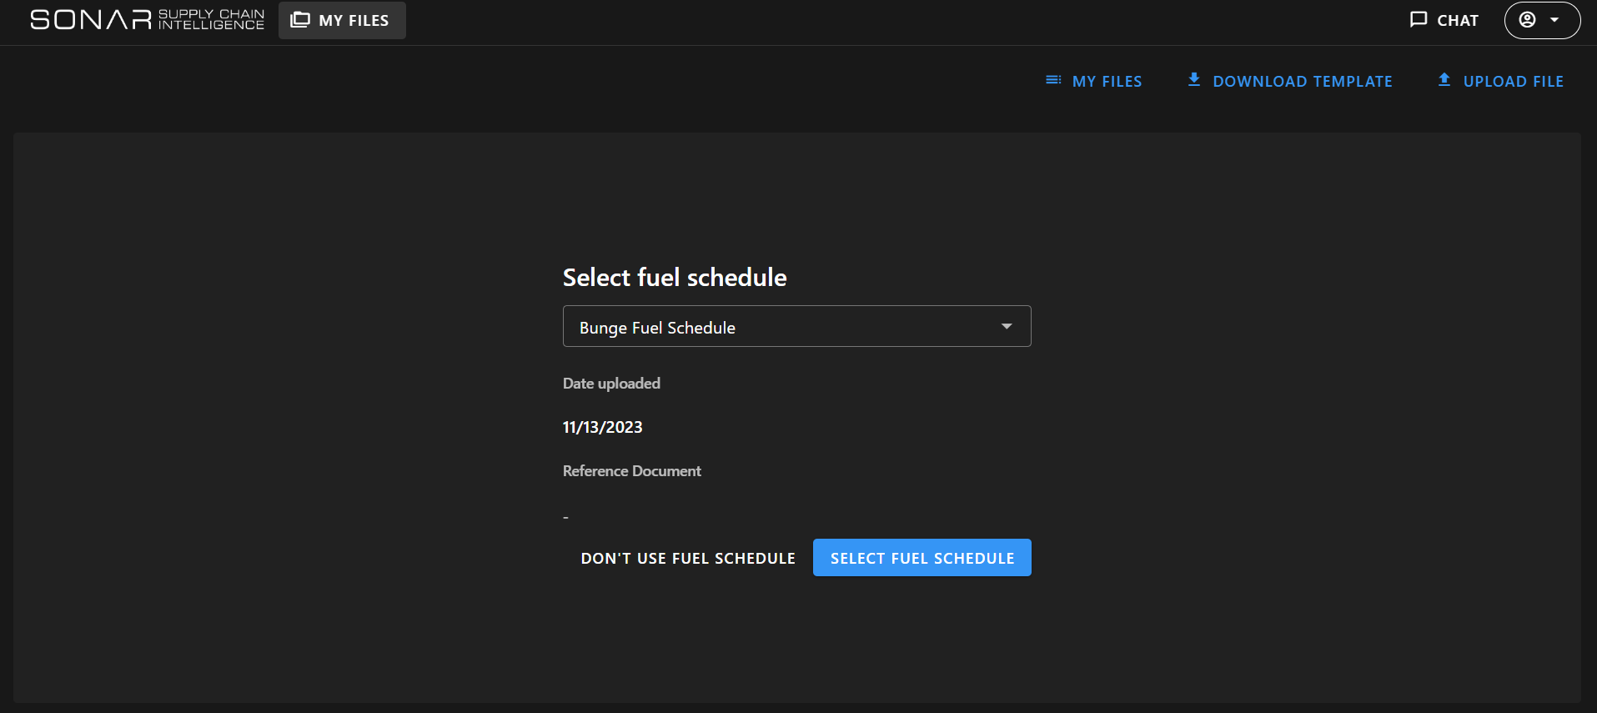Open the Bunge Fuel Schedule dropdown
This screenshot has height=713, width=1597.
pos(796,326)
